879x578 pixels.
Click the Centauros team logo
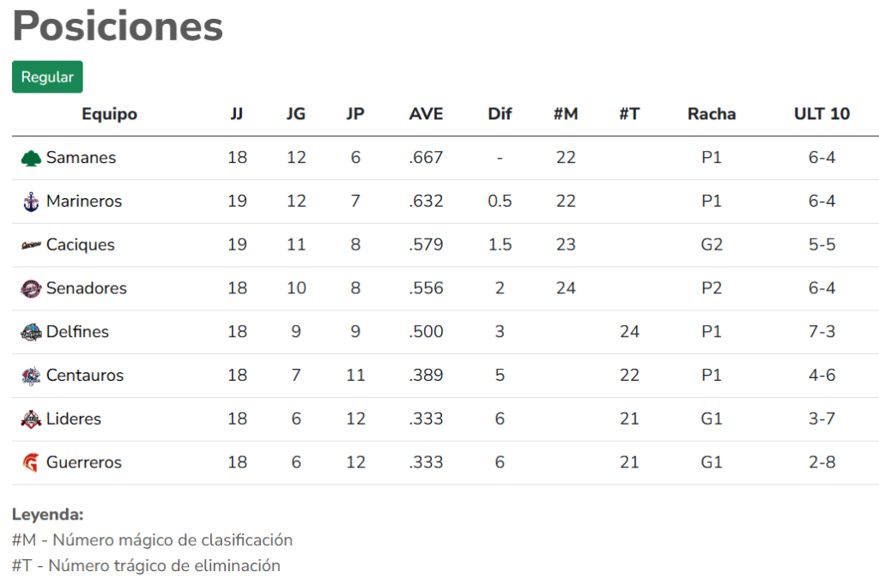tap(31, 376)
